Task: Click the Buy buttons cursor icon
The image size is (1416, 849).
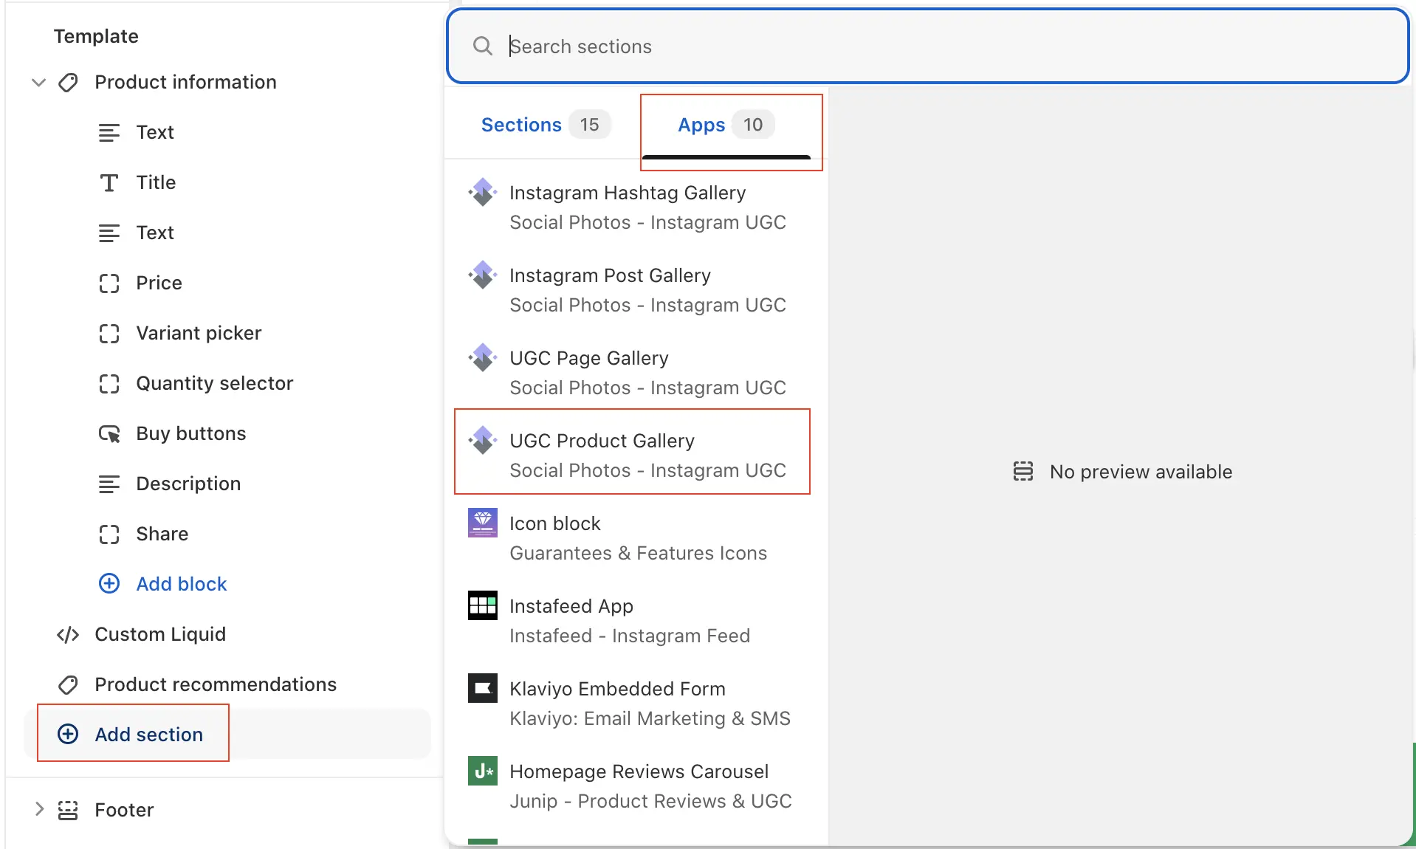Action: pyautogui.click(x=109, y=434)
